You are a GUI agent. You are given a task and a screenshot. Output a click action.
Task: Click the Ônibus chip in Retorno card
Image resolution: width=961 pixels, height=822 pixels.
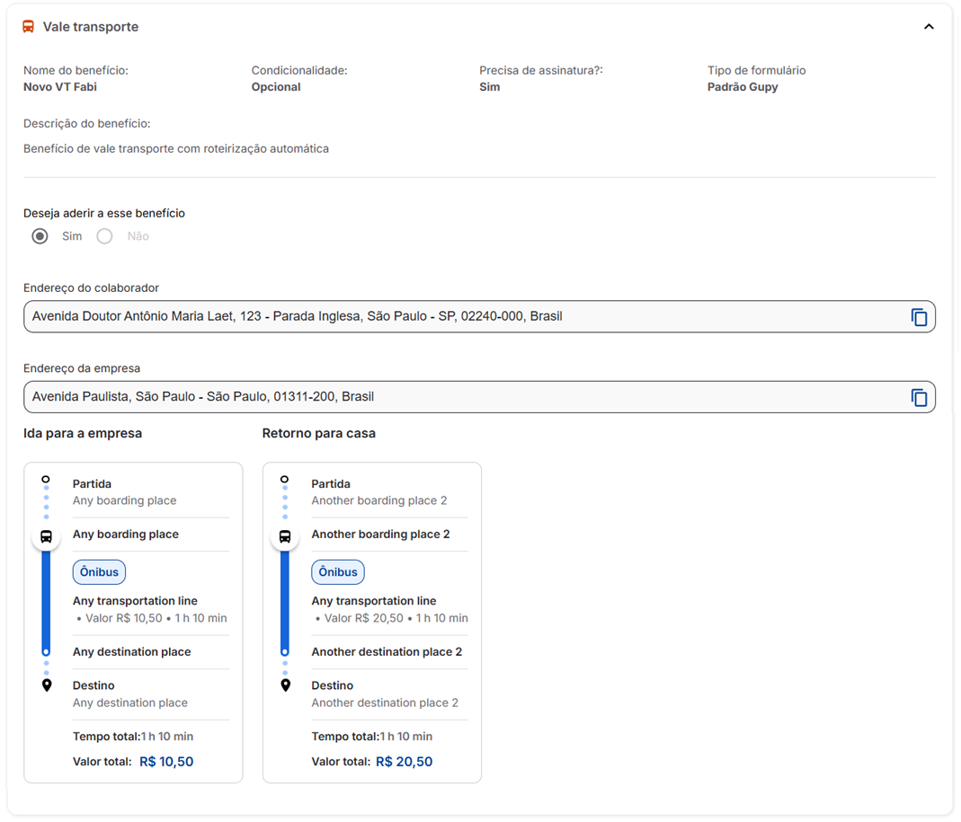(x=337, y=571)
